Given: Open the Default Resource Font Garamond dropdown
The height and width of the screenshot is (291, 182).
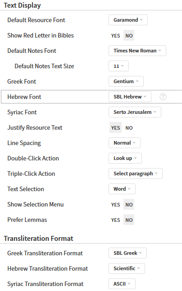Looking at the screenshot, I should pos(128,20).
